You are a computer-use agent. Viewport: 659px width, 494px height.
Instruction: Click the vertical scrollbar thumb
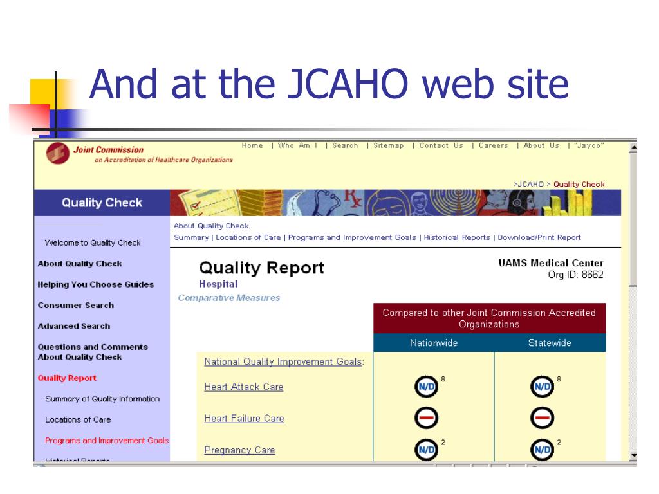pyautogui.click(x=633, y=219)
